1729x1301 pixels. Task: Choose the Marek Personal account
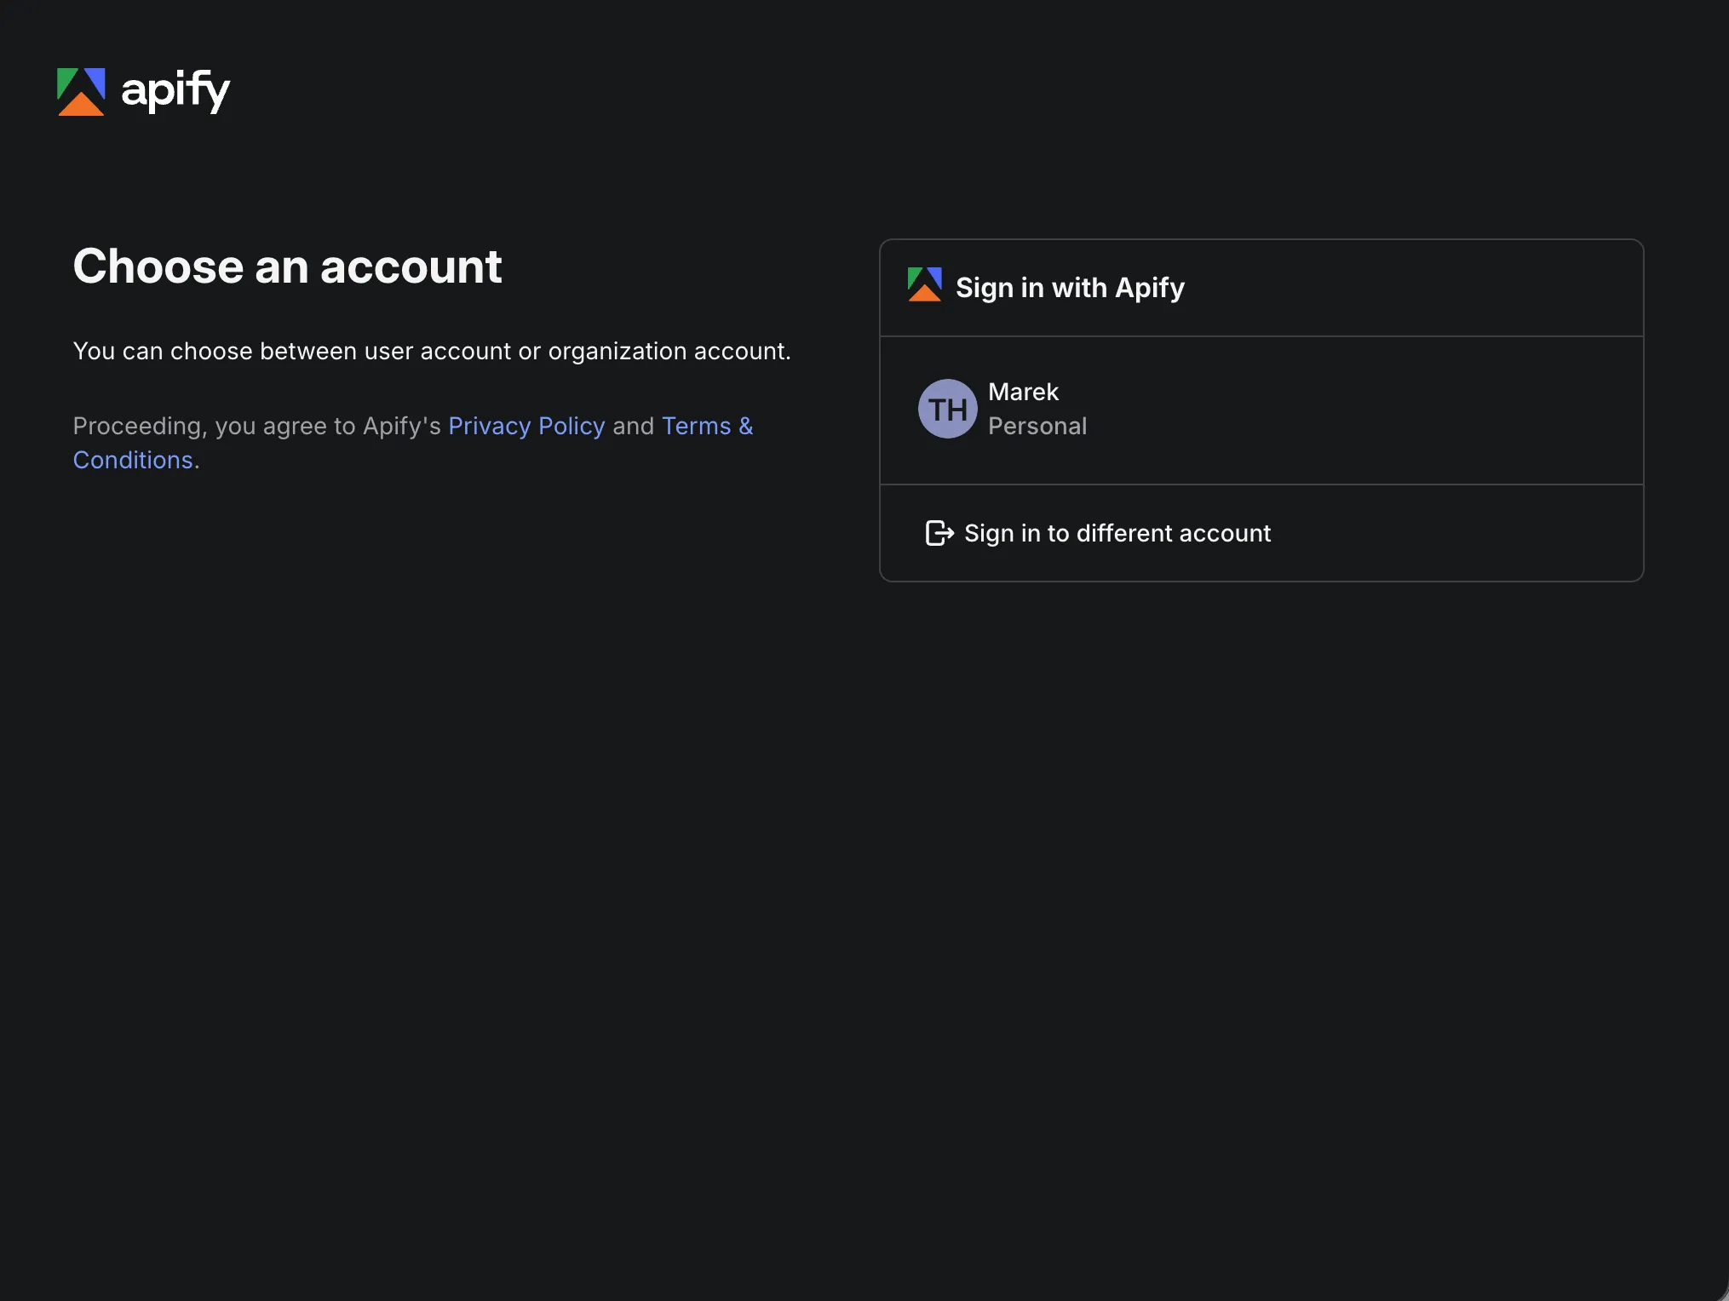[1261, 410]
